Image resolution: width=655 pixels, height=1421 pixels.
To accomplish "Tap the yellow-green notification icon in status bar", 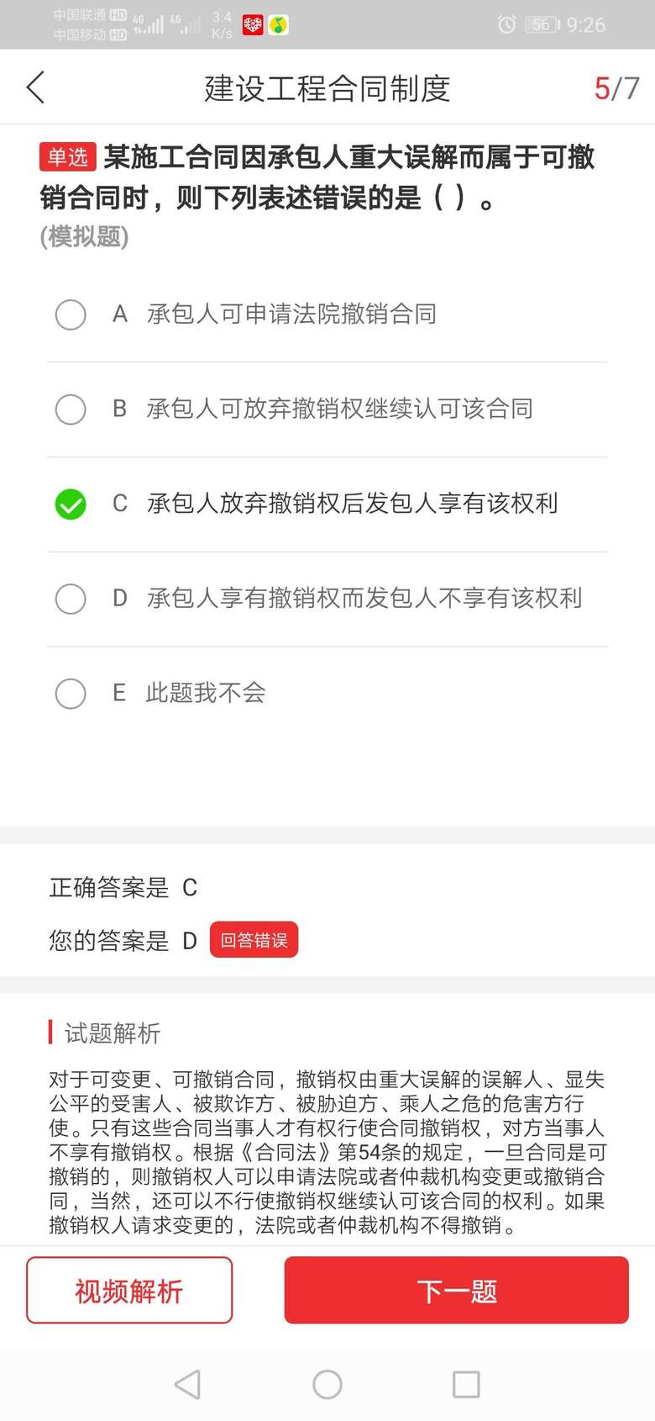I will click(278, 24).
